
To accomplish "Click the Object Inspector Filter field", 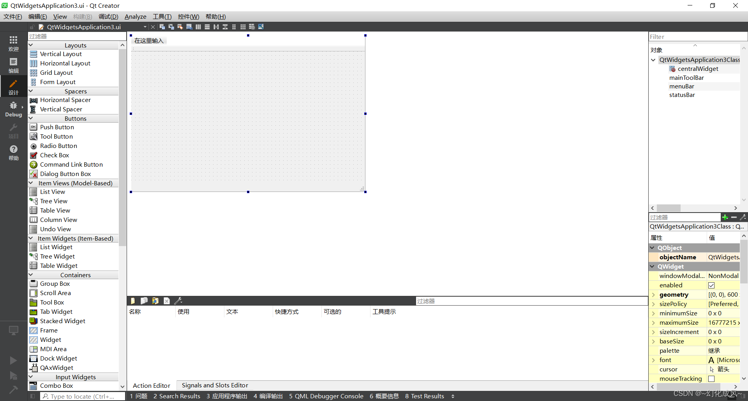I will (698, 37).
